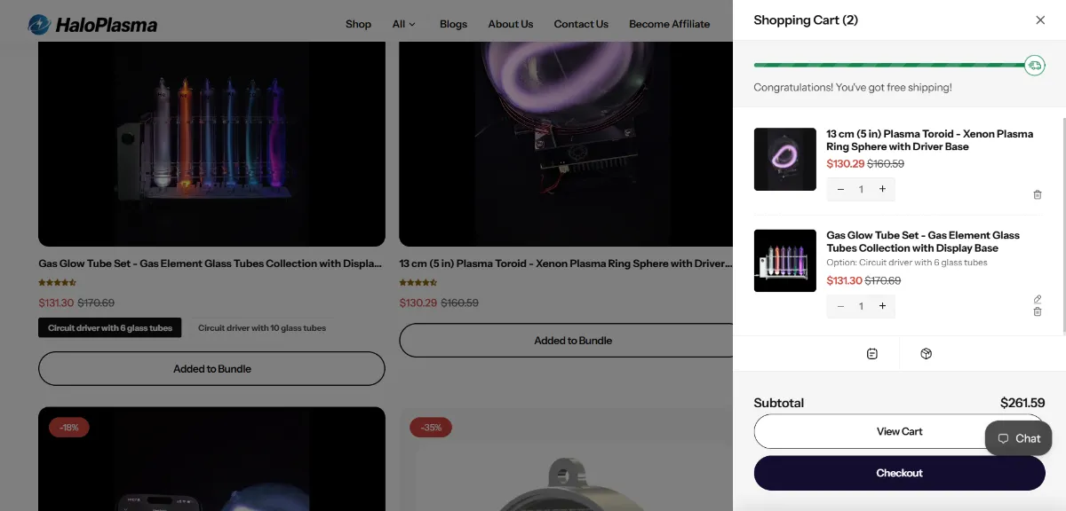Click the Plasma Toroid product image on page
The image size is (1066, 511).
tap(566, 142)
